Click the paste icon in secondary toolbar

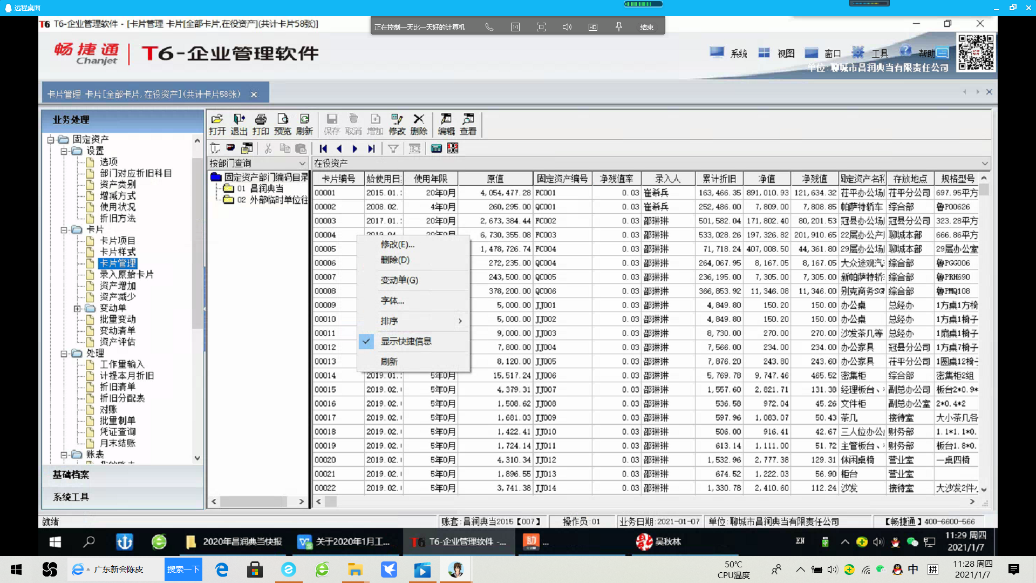tap(301, 148)
